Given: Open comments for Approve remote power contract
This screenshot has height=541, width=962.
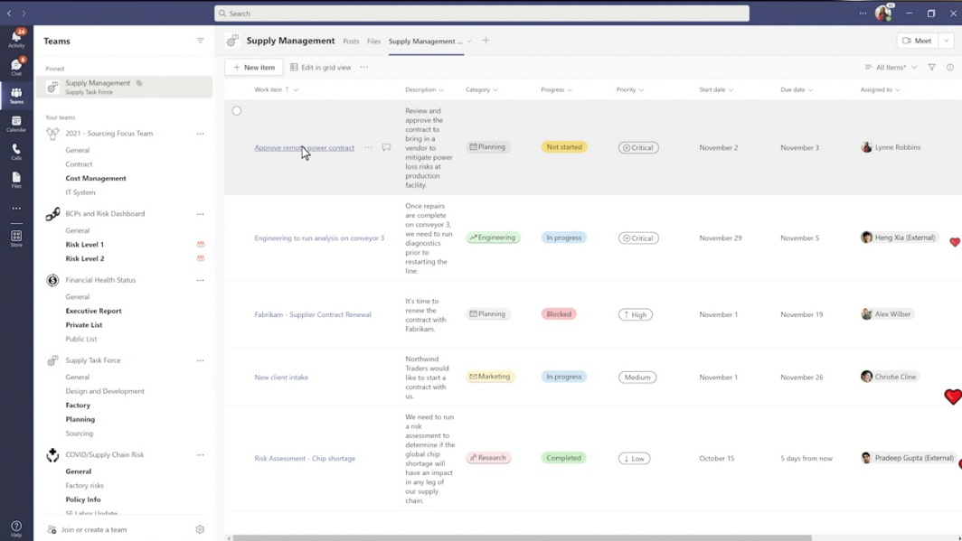Looking at the screenshot, I should pos(387,147).
